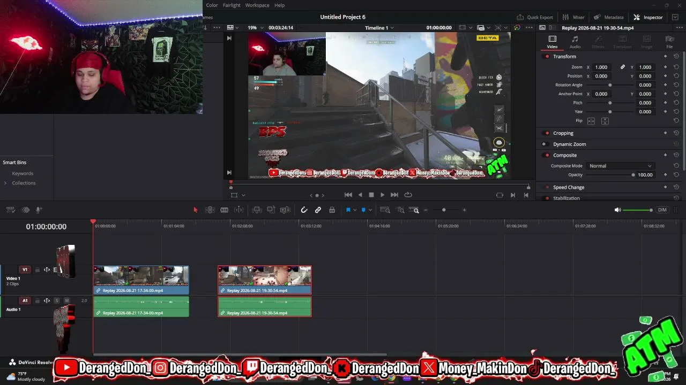Open the Timeline 1 name dropdown
The width and height of the screenshot is (686, 385).
click(x=379, y=28)
